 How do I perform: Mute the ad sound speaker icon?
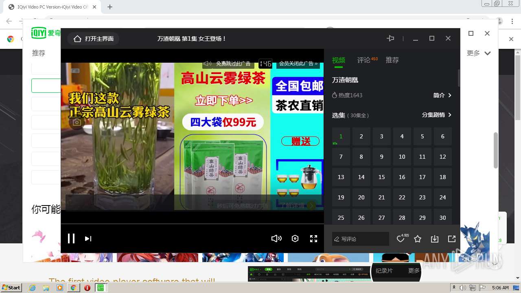pyautogui.click(x=207, y=63)
